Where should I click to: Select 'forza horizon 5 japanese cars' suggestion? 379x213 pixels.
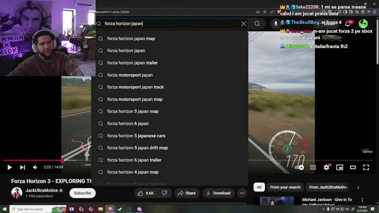(170, 135)
